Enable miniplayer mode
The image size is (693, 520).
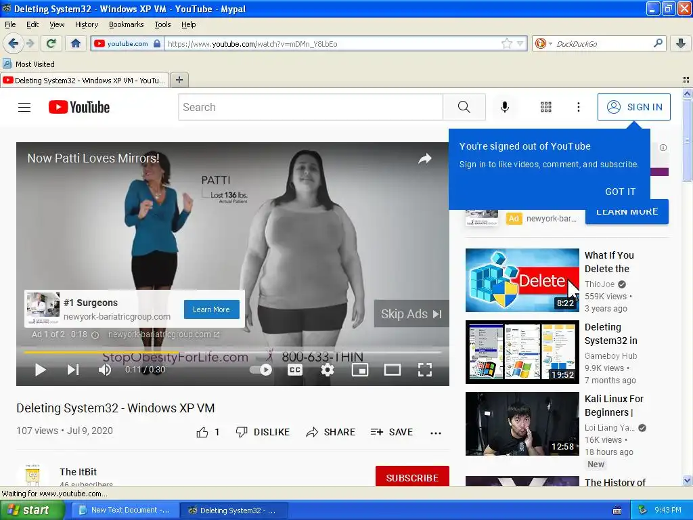pos(360,370)
